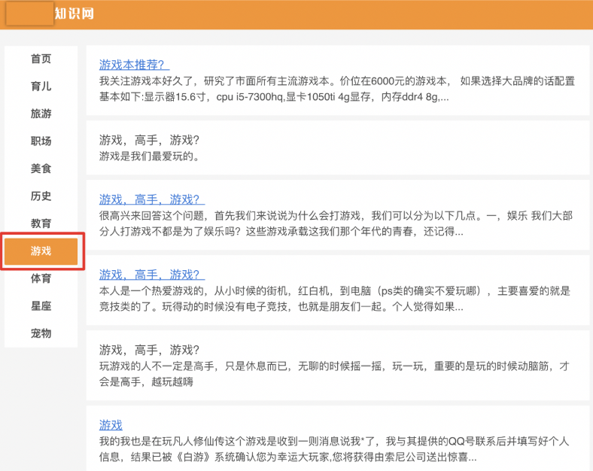Select the highlighted 游戏 sidebar item
593x471 pixels.
pyautogui.click(x=41, y=251)
